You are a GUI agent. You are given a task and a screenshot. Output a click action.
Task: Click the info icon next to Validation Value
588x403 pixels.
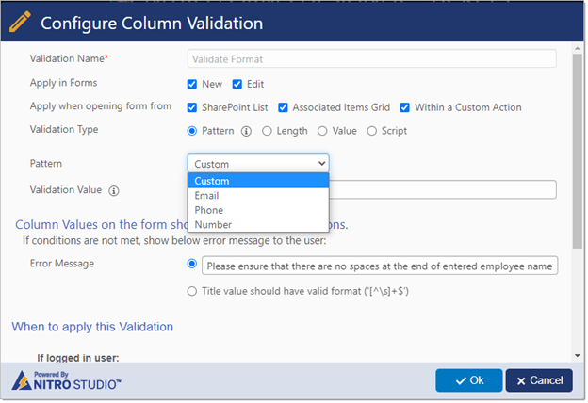114,190
